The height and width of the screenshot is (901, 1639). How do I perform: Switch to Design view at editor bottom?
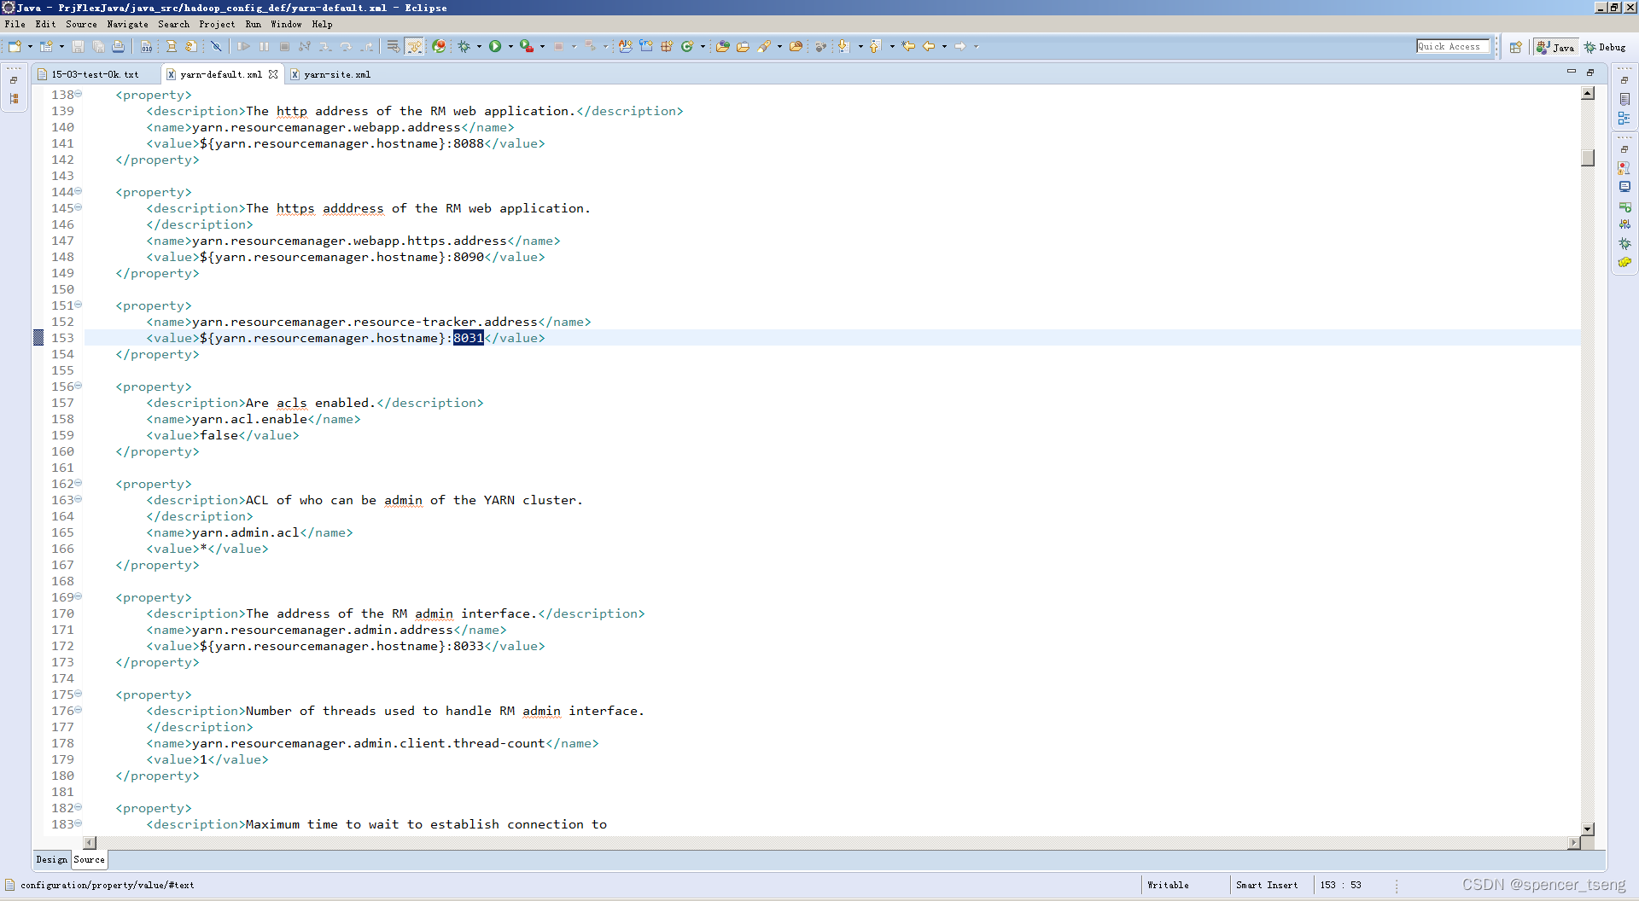tap(50, 859)
